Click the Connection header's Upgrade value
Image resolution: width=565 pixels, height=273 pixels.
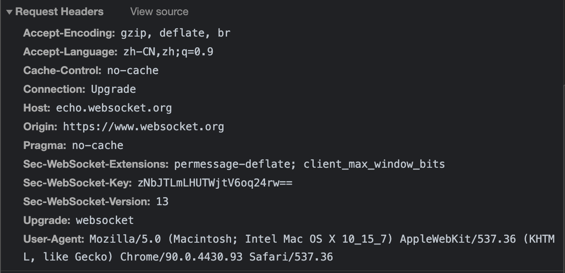click(x=114, y=89)
